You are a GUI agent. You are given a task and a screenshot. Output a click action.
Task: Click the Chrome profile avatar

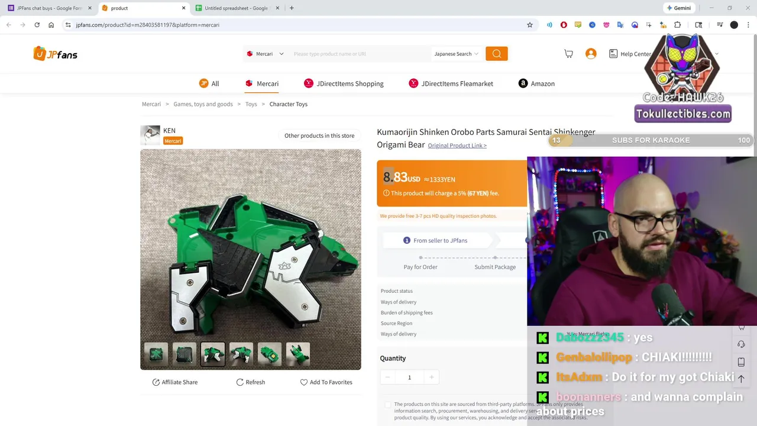click(734, 25)
